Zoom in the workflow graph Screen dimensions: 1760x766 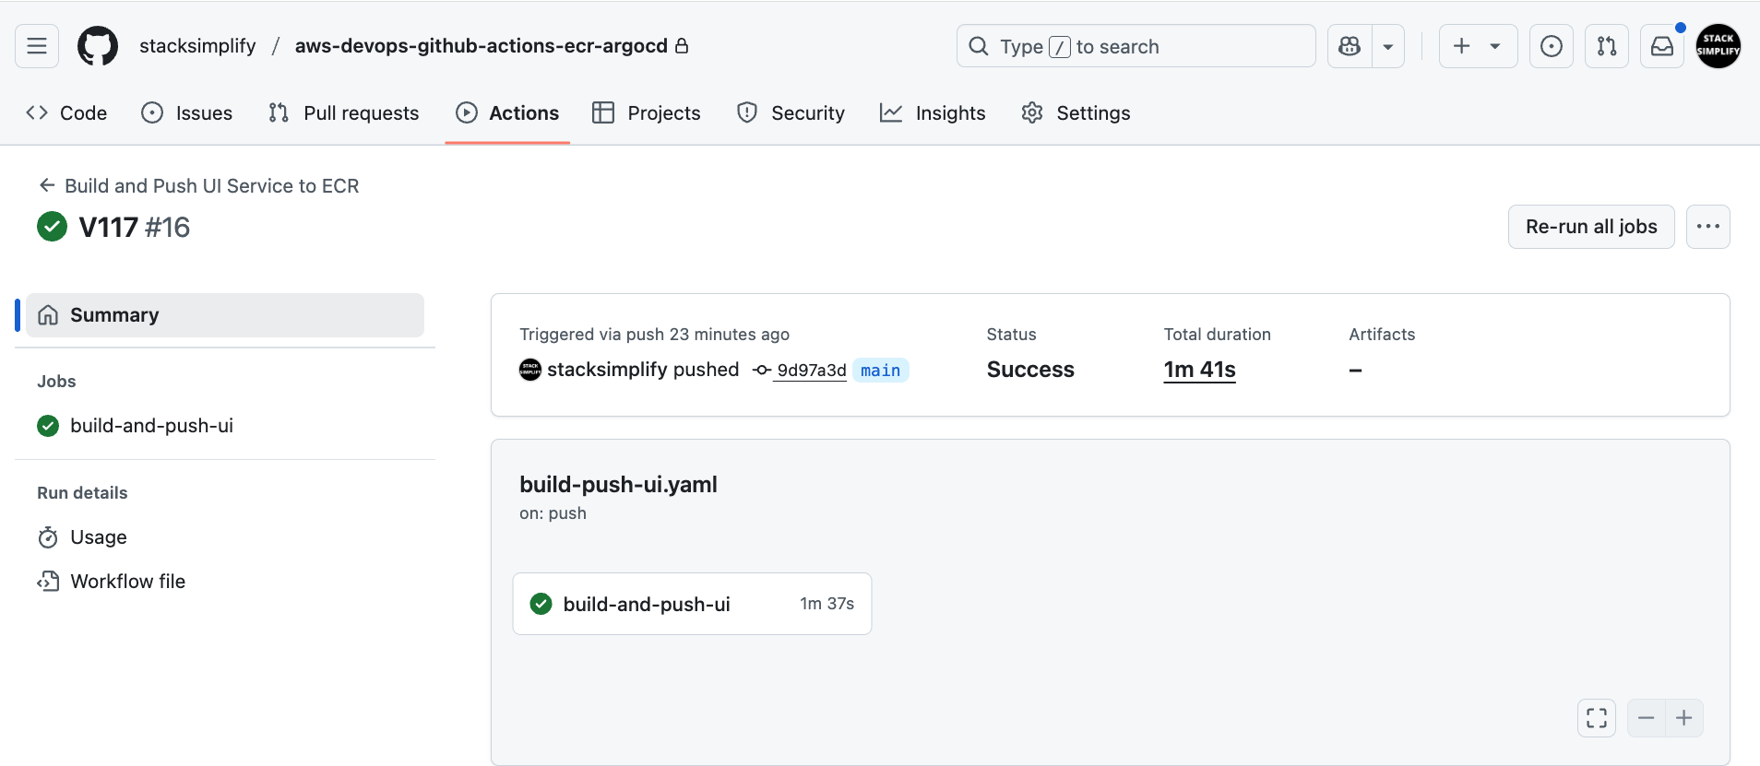point(1684,718)
